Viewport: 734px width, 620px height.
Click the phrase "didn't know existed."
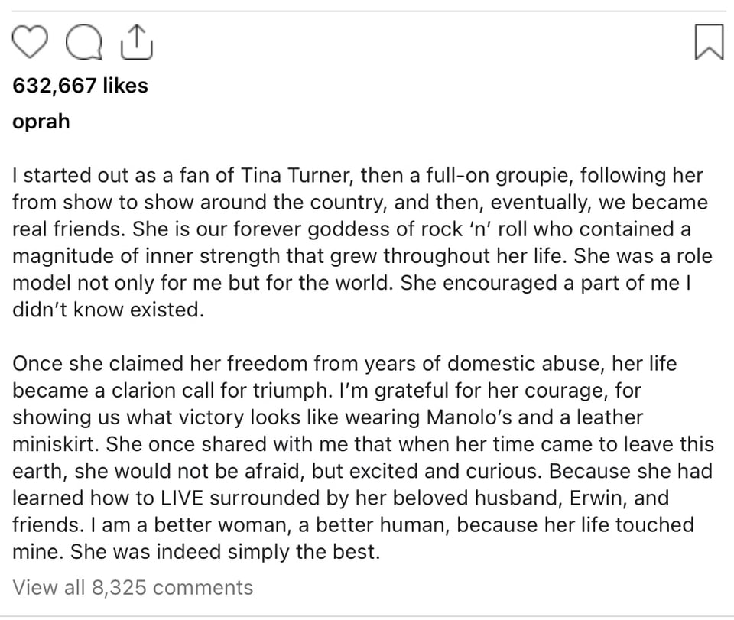click(x=109, y=310)
